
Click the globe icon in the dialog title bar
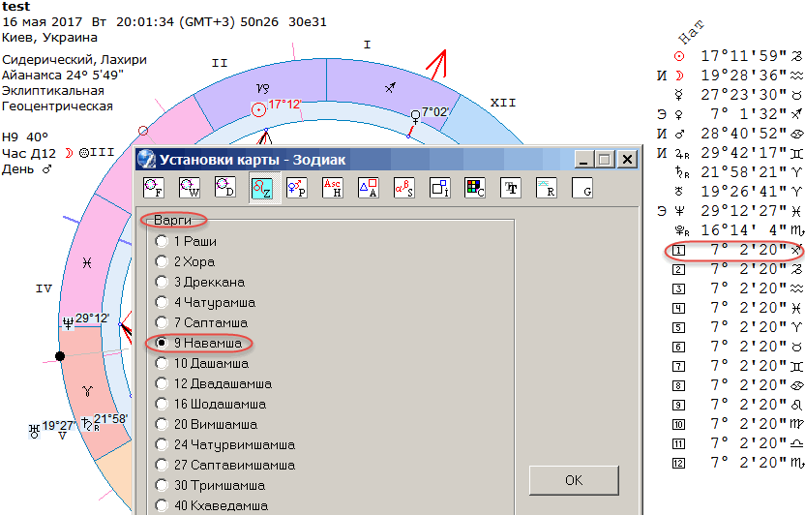pos(146,160)
